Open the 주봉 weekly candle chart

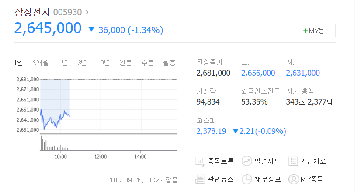click(x=147, y=63)
